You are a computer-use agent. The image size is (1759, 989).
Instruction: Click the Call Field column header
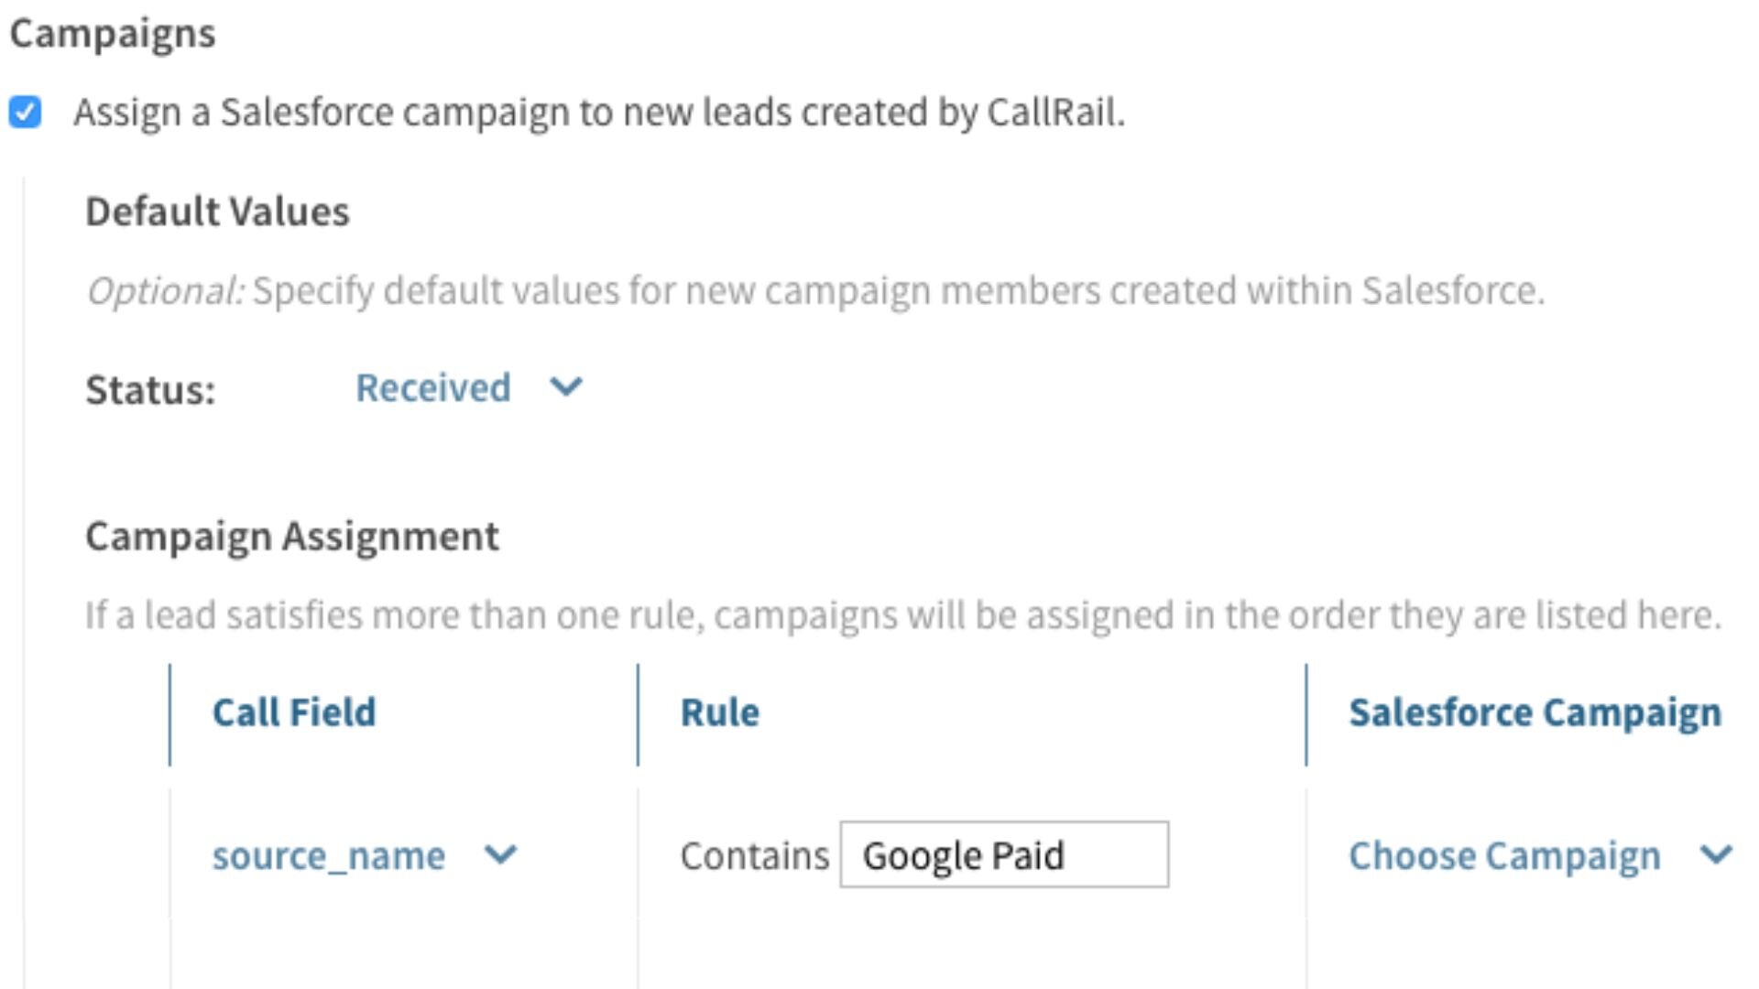coord(294,712)
